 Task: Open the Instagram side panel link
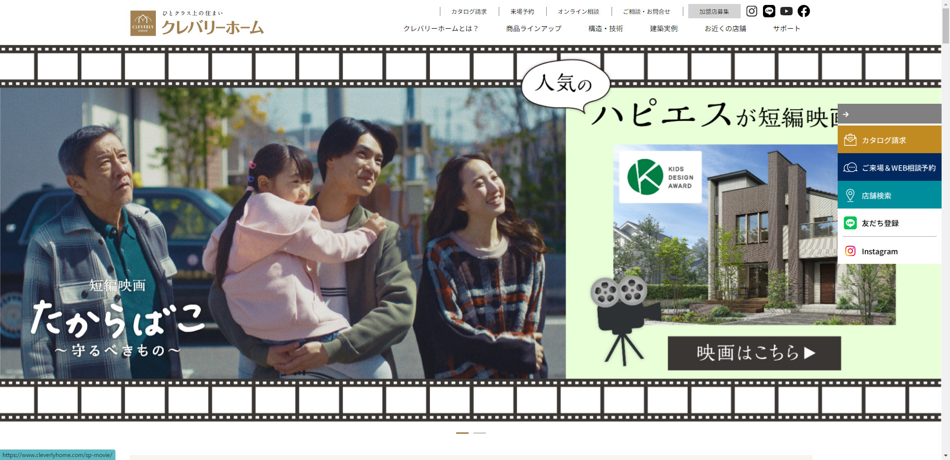point(889,251)
